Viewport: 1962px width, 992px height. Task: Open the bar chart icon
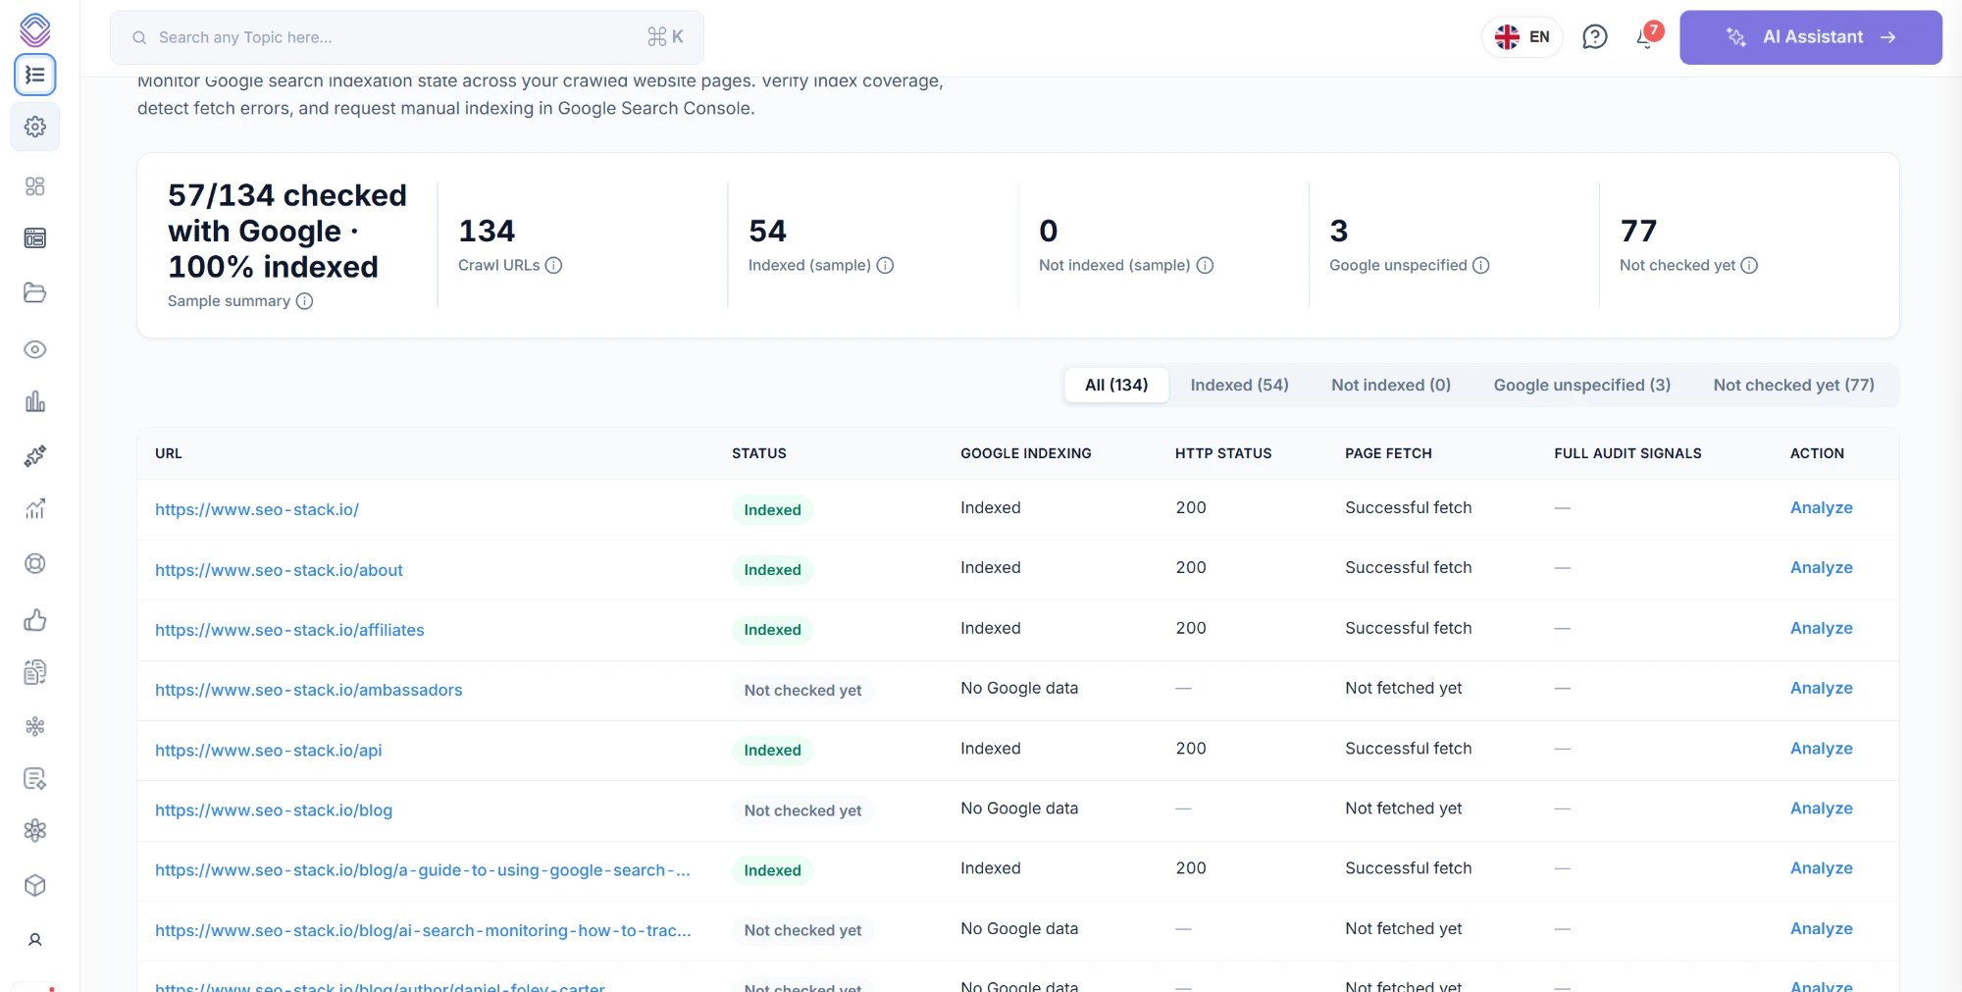click(35, 401)
